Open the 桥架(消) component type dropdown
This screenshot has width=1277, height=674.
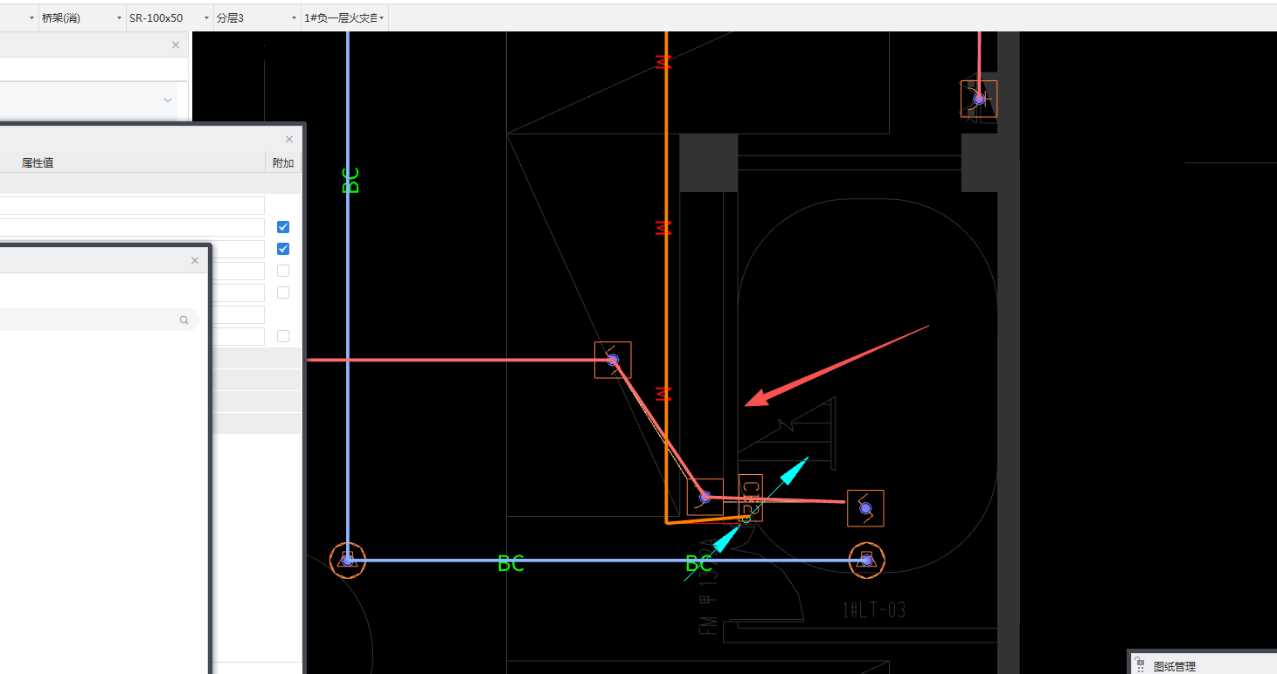(82, 17)
